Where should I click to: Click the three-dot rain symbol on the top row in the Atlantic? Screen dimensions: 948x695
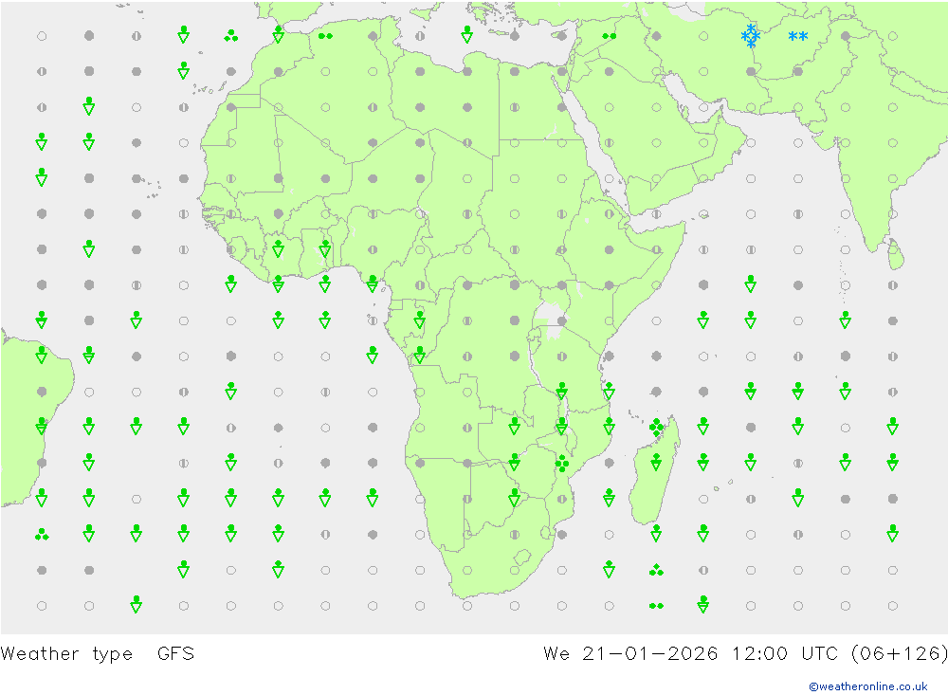231,36
